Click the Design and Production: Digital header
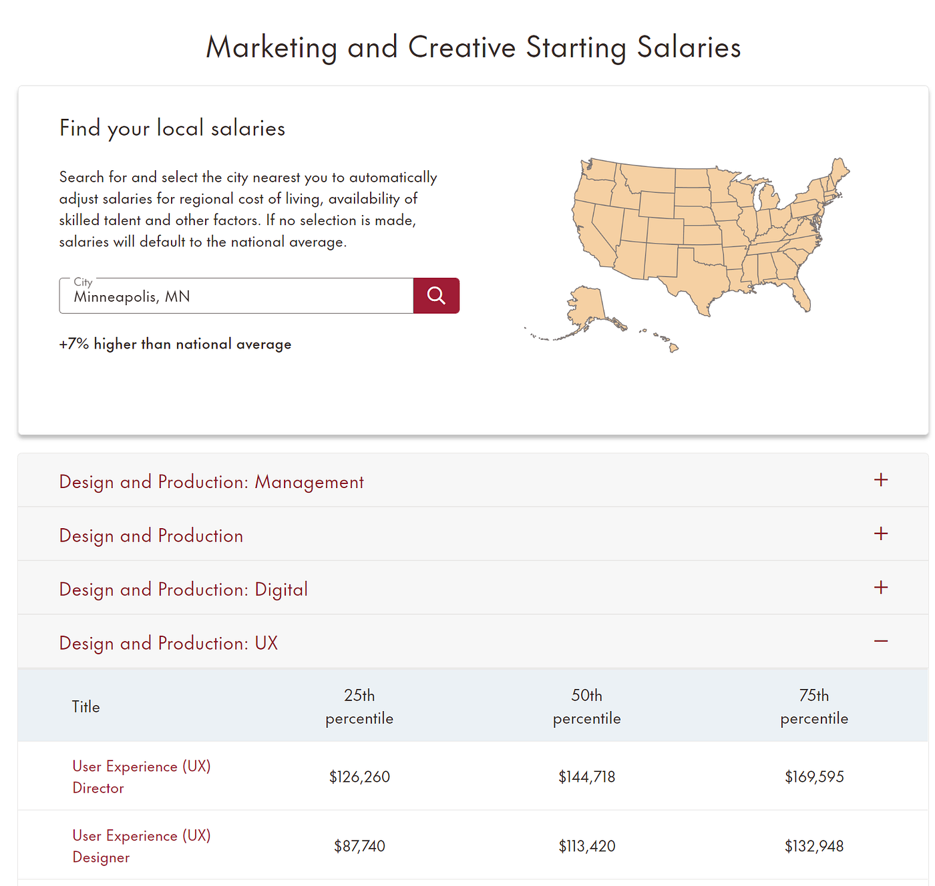935x886 pixels. 183,589
